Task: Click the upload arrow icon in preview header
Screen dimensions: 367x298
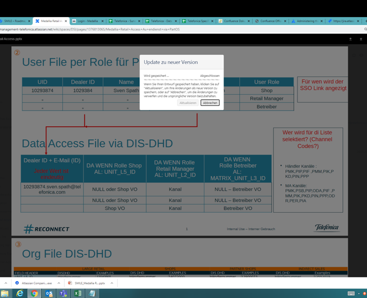Action: [x=350, y=39]
